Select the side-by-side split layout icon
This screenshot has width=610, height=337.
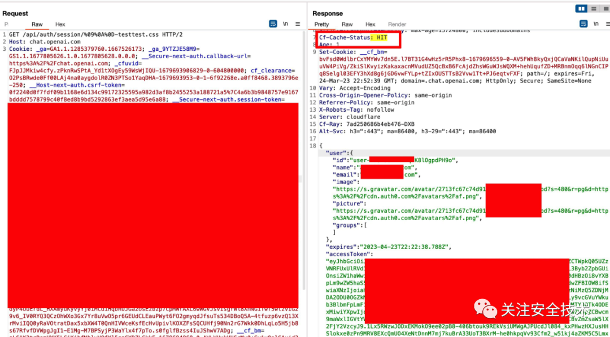point(582,8)
